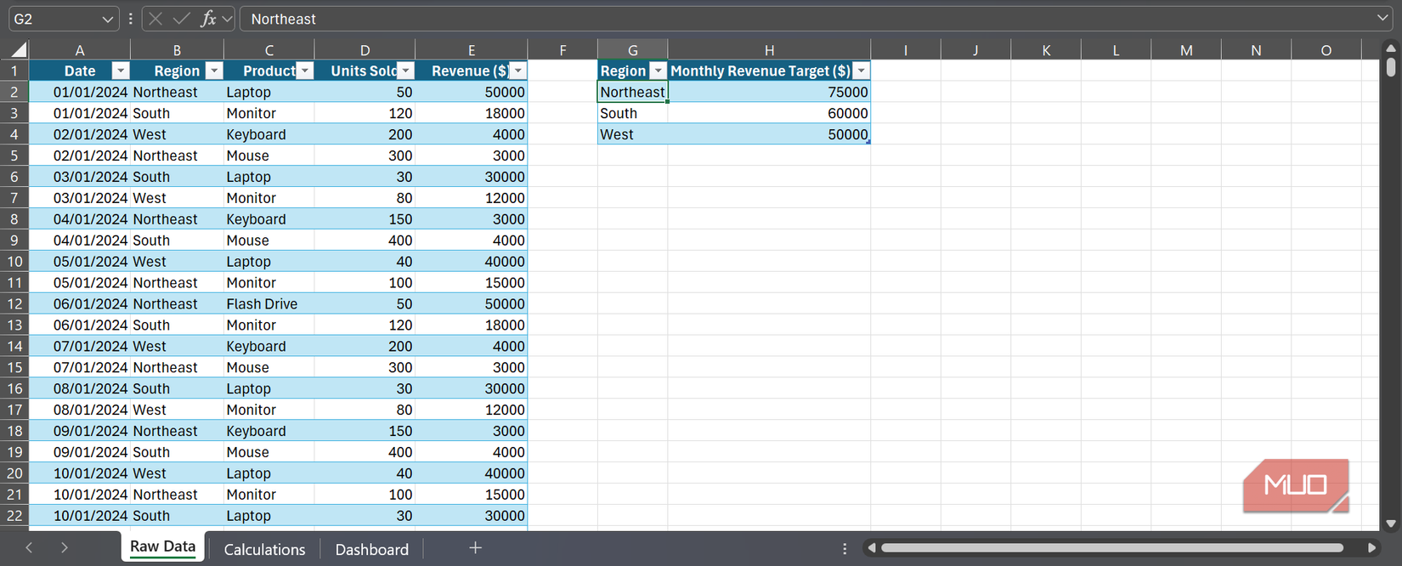Select row 12 header
Image resolution: width=1402 pixels, height=566 pixels.
14,304
